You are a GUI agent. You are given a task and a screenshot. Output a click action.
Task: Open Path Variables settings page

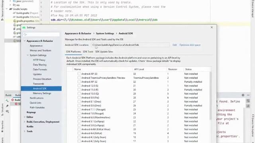coord(37,108)
